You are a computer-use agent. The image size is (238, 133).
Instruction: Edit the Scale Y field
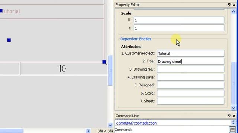(x=178, y=28)
